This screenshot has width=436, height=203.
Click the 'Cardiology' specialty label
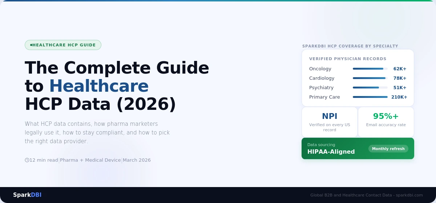point(322,78)
